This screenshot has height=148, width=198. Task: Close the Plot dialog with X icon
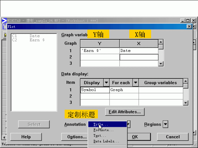tap(189, 27)
